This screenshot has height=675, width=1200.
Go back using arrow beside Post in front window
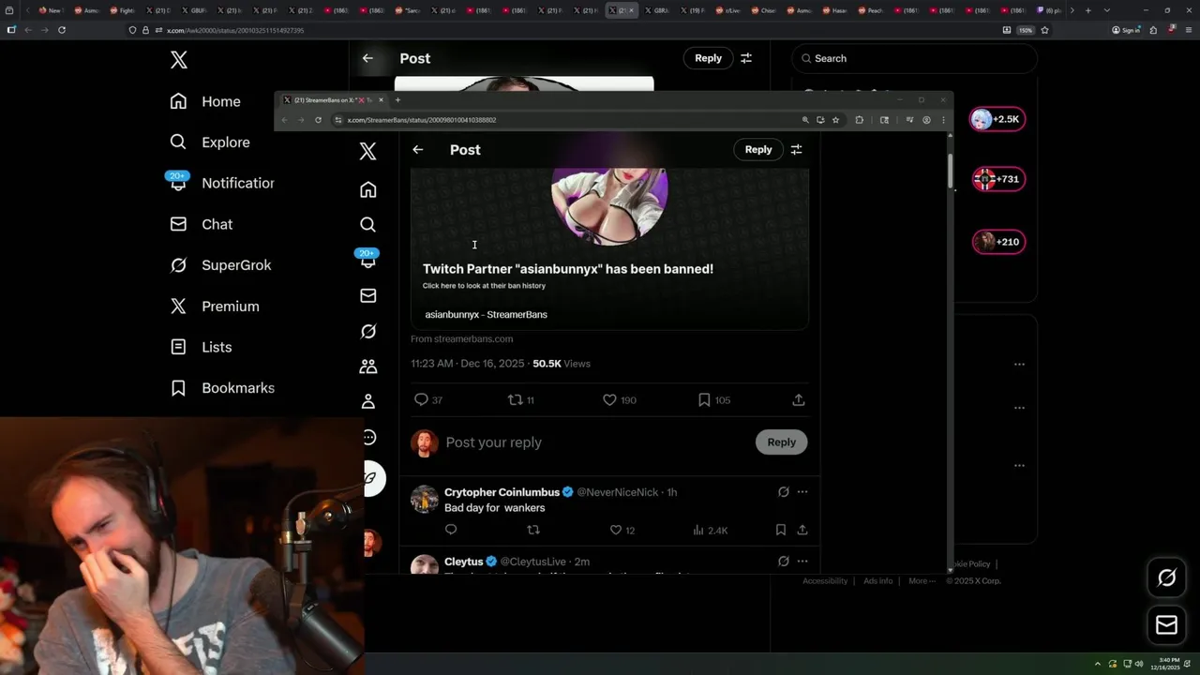[x=418, y=150]
